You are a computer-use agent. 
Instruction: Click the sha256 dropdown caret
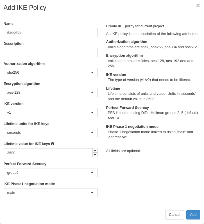pyautogui.click(x=92, y=73)
